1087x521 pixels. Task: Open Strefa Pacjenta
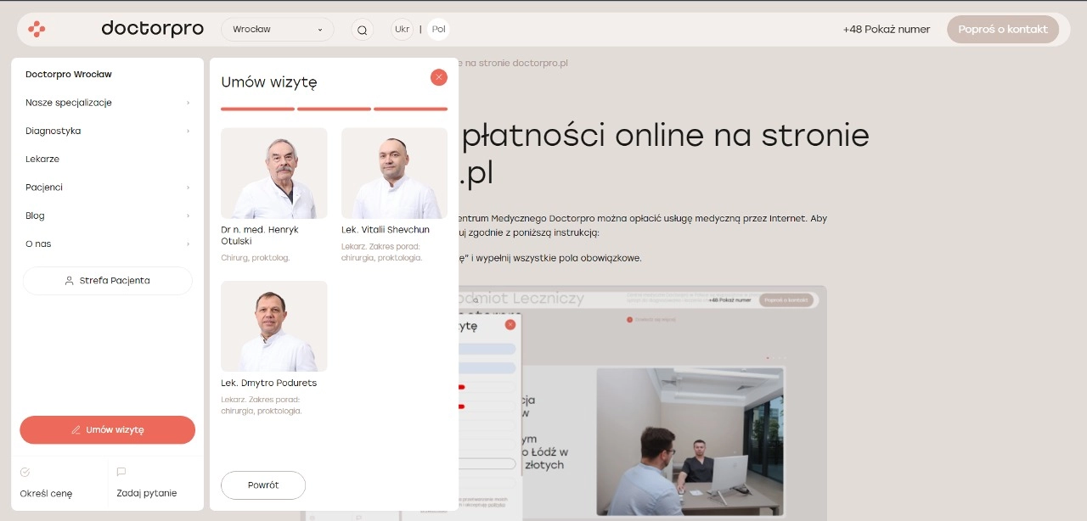(107, 281)
